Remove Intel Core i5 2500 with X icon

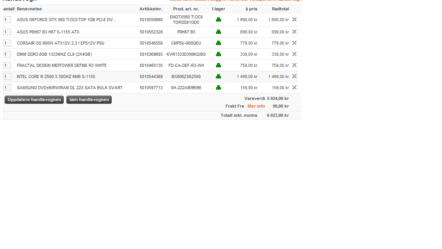tap(294, 76)
